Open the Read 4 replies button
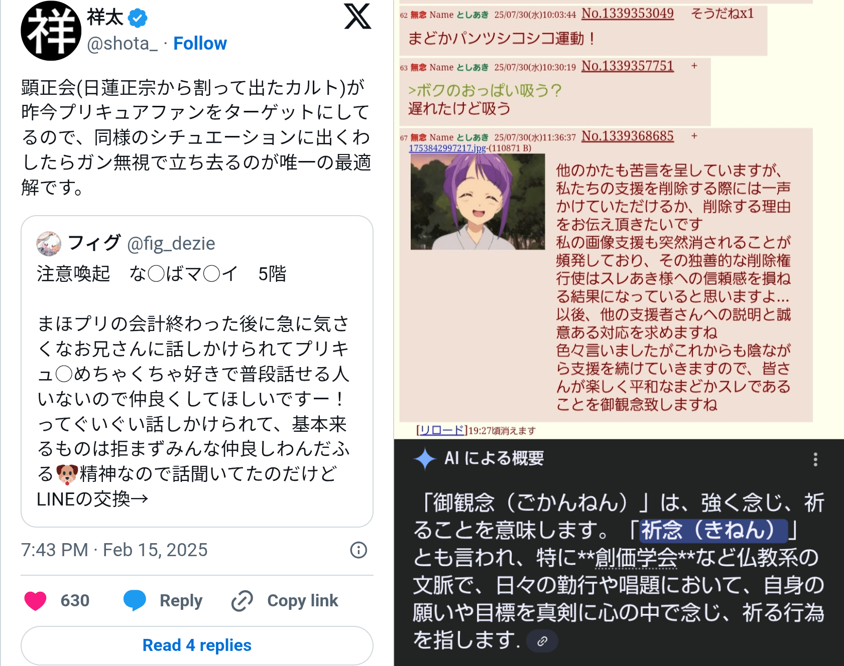Screen dimensions: 844x666 pyautogui.click(x=197, y=645)
